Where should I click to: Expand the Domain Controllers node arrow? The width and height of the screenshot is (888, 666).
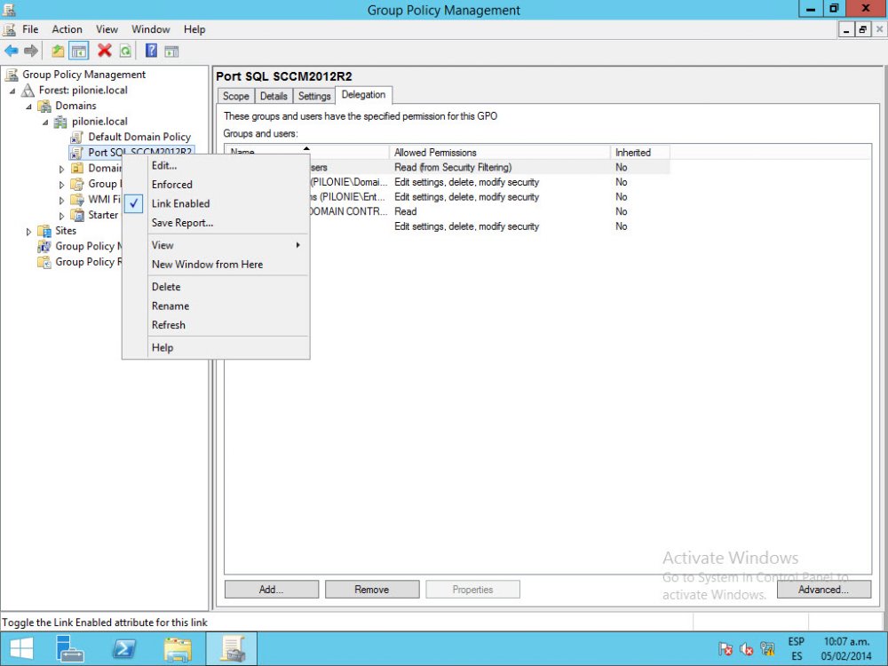61,169
